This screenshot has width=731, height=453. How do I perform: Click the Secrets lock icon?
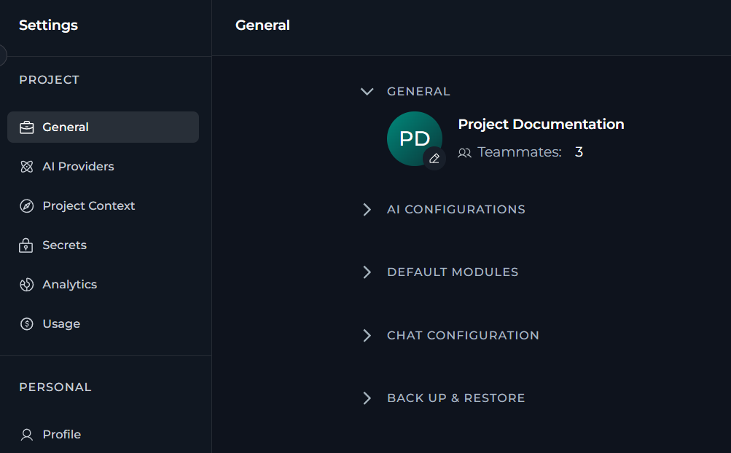(26, 245)
